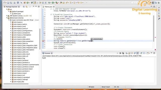Click the editor vertical scrollbar
Screen dimensions: 161x90
click(154, 28)
